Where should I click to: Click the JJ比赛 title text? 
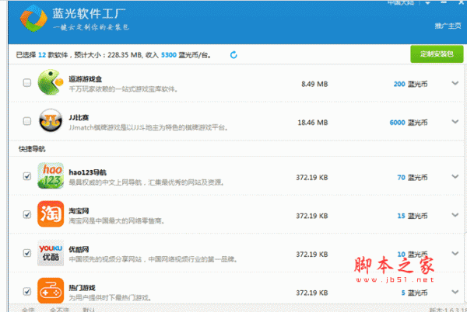79,117
